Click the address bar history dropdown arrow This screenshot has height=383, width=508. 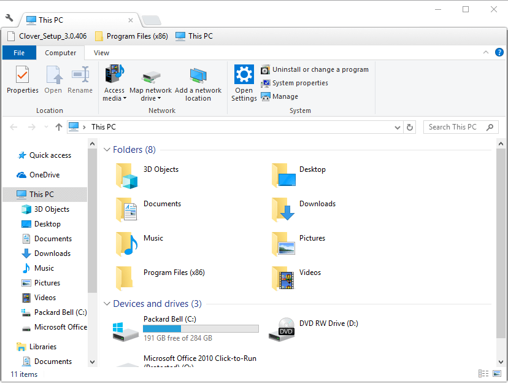tap(397, 127)
